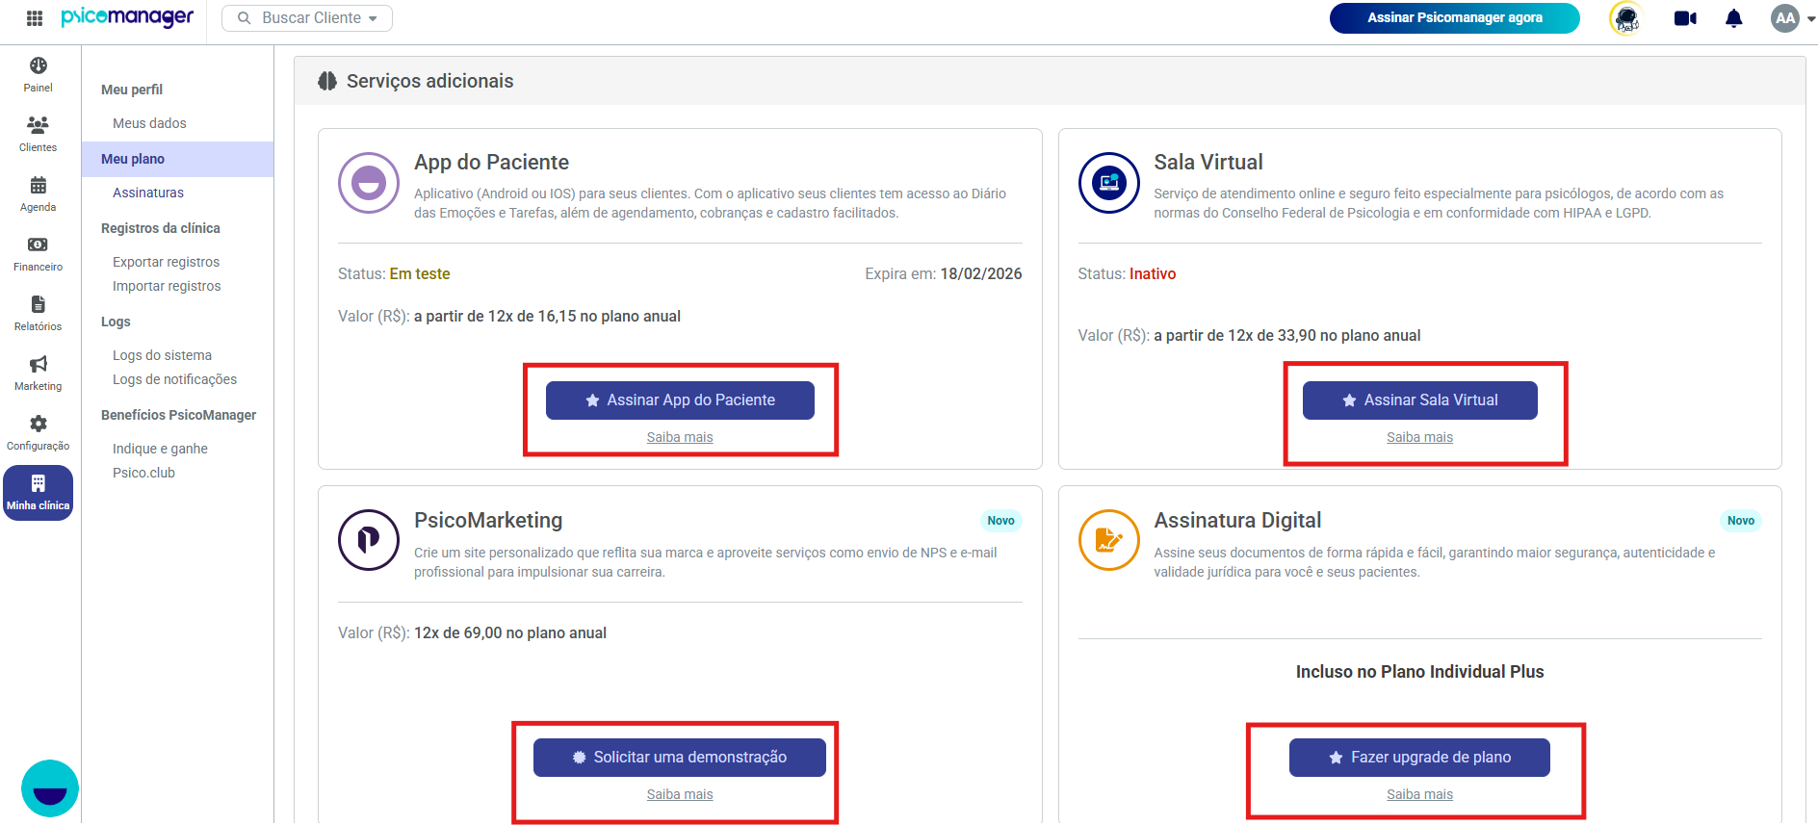Click the Sala Virtual title
Viewport: 1818px width, 825px height.
1208,162
